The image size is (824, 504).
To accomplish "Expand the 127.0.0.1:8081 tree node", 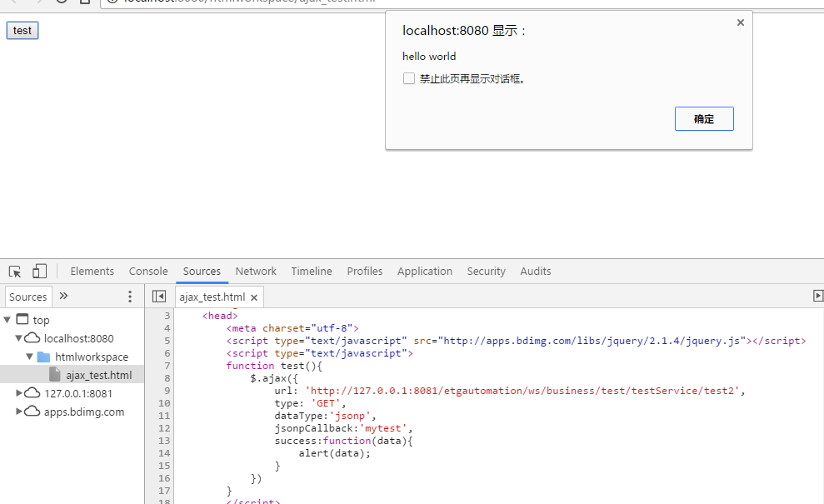I will [19, 393].
